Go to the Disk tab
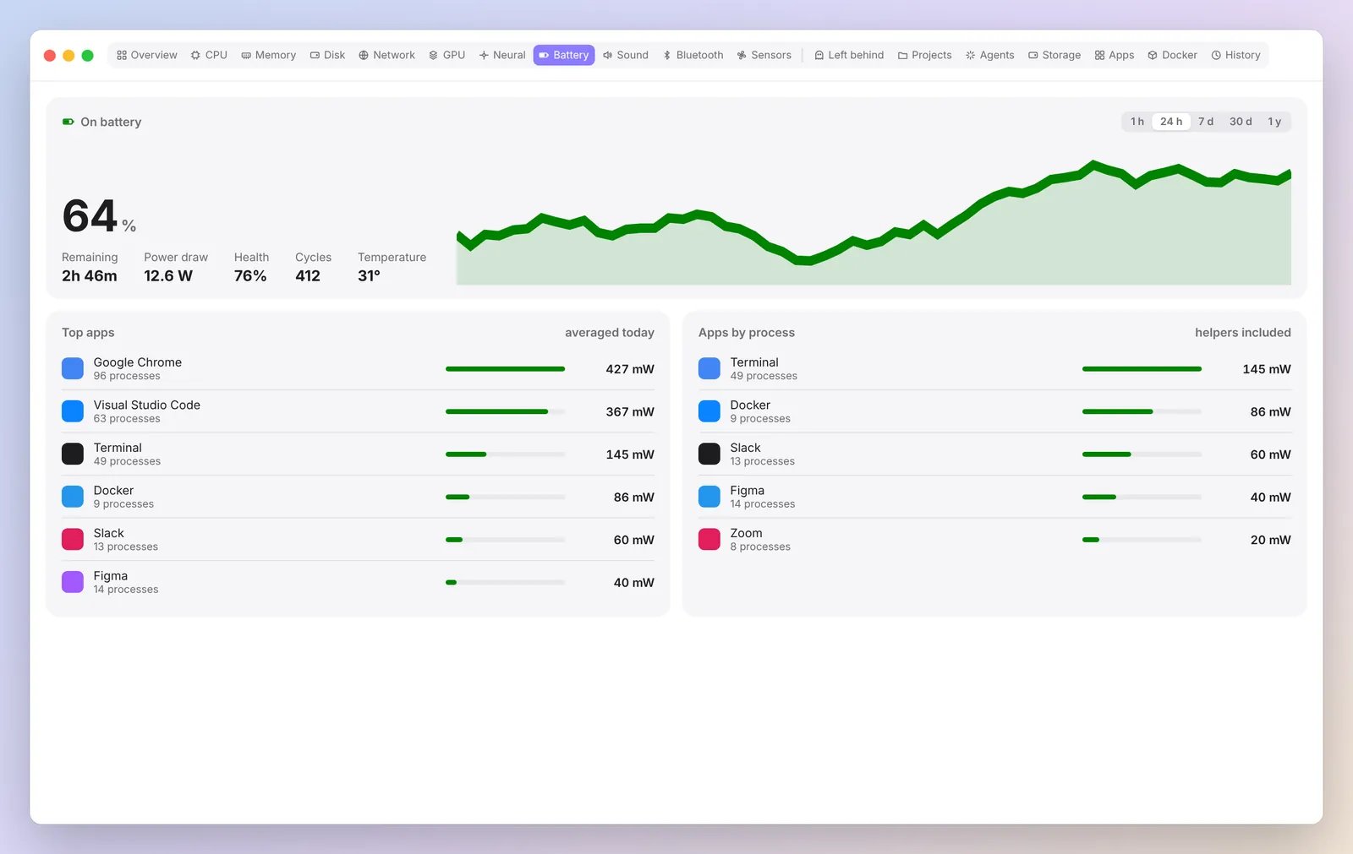Image resolution: width=1353 pixels, height=854 pixels. point(327,55)
